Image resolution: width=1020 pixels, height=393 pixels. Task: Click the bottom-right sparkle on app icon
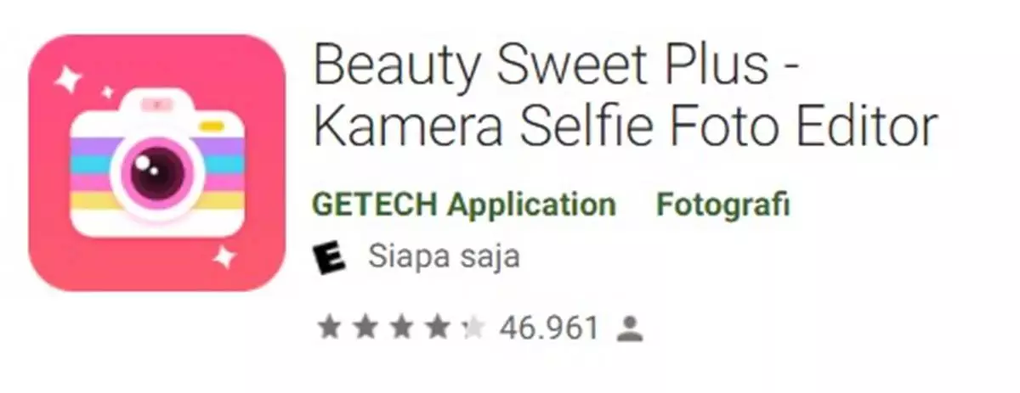224,256
